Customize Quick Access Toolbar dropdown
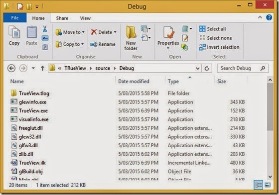Screen dimensions: 279x195 pyautogui.click(x=37, y=7)
